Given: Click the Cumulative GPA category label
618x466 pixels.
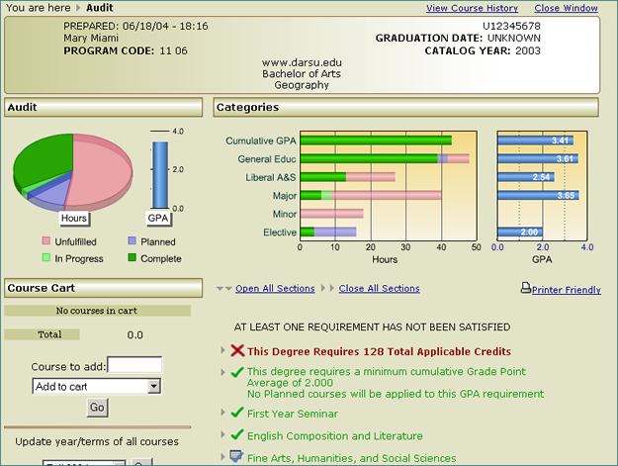Looking at the screenshot, I should [x=261, y=140].
